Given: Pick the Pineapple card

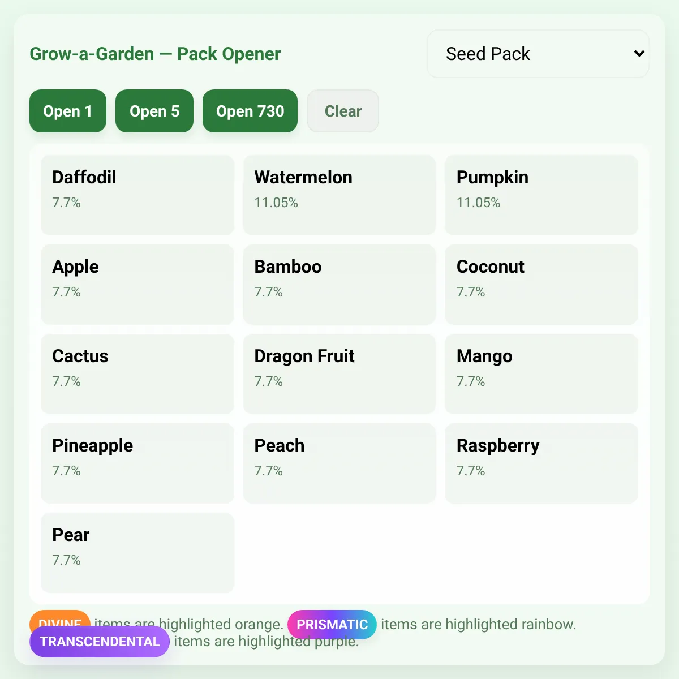Looking at the screenshot, I should (x=137, y=463).
